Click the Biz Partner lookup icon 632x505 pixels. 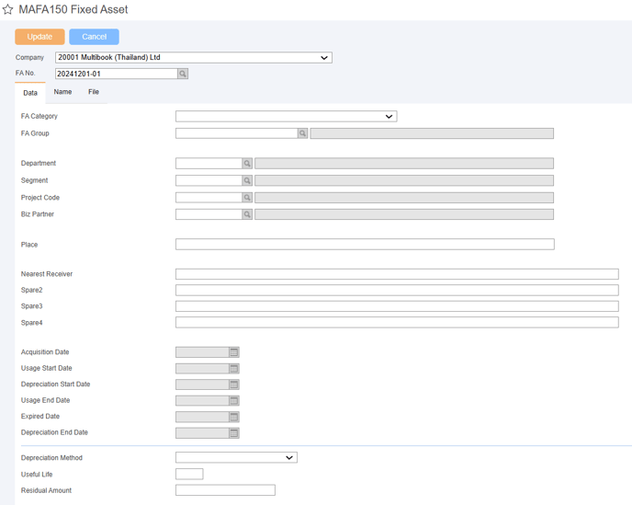pyautogui.click(x=247, y=214)
